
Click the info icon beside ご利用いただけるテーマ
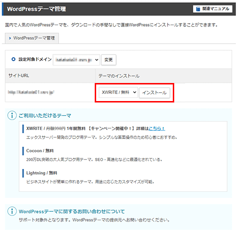(x=12, y=115)
